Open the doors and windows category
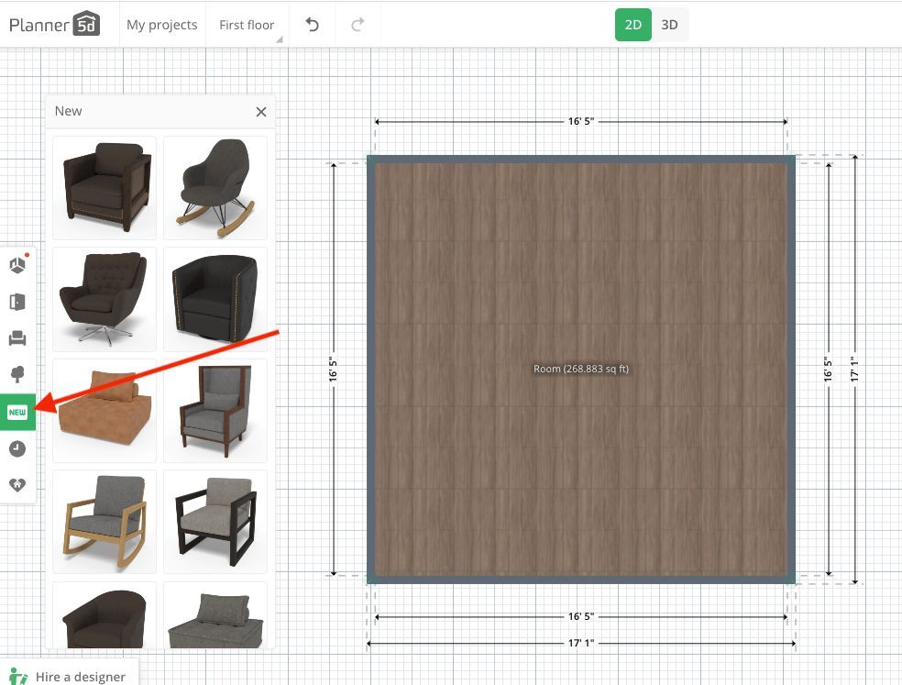Screen dimensions: 902x685 coord(17,302)
